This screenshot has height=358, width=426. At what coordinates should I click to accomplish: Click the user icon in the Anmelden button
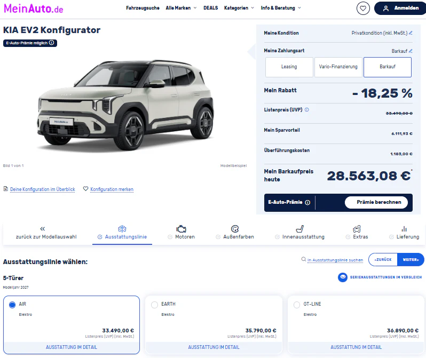pyautogui.click(x=386, y=9)
